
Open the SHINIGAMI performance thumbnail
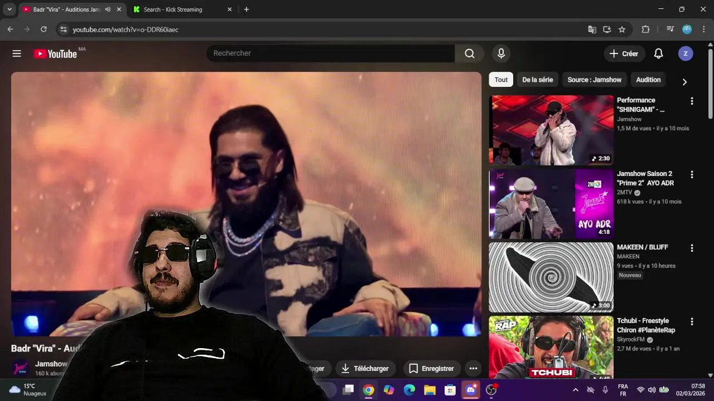coord(551,130)
